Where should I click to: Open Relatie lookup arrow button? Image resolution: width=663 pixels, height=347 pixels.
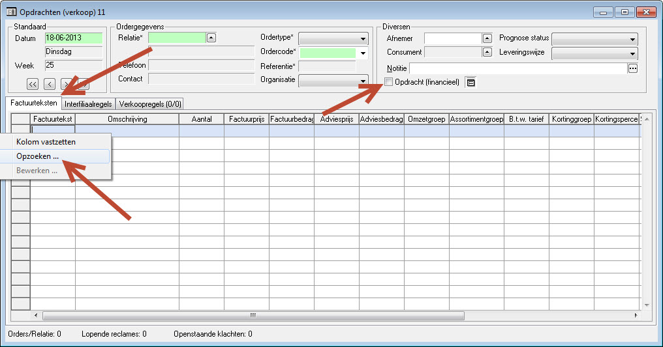point(211,38)
